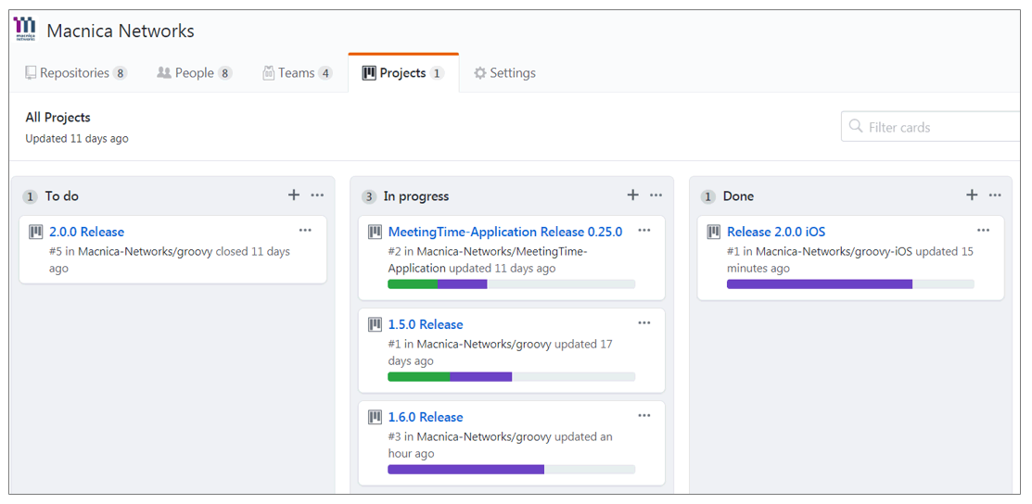Open menu for 2.0.0 Release card
Screen dimensions: 1032x504
pyautogui.click(x=305, y=231)
